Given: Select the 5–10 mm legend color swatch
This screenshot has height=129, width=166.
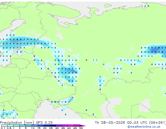Looking at the screenshot, I should (29, 126).
